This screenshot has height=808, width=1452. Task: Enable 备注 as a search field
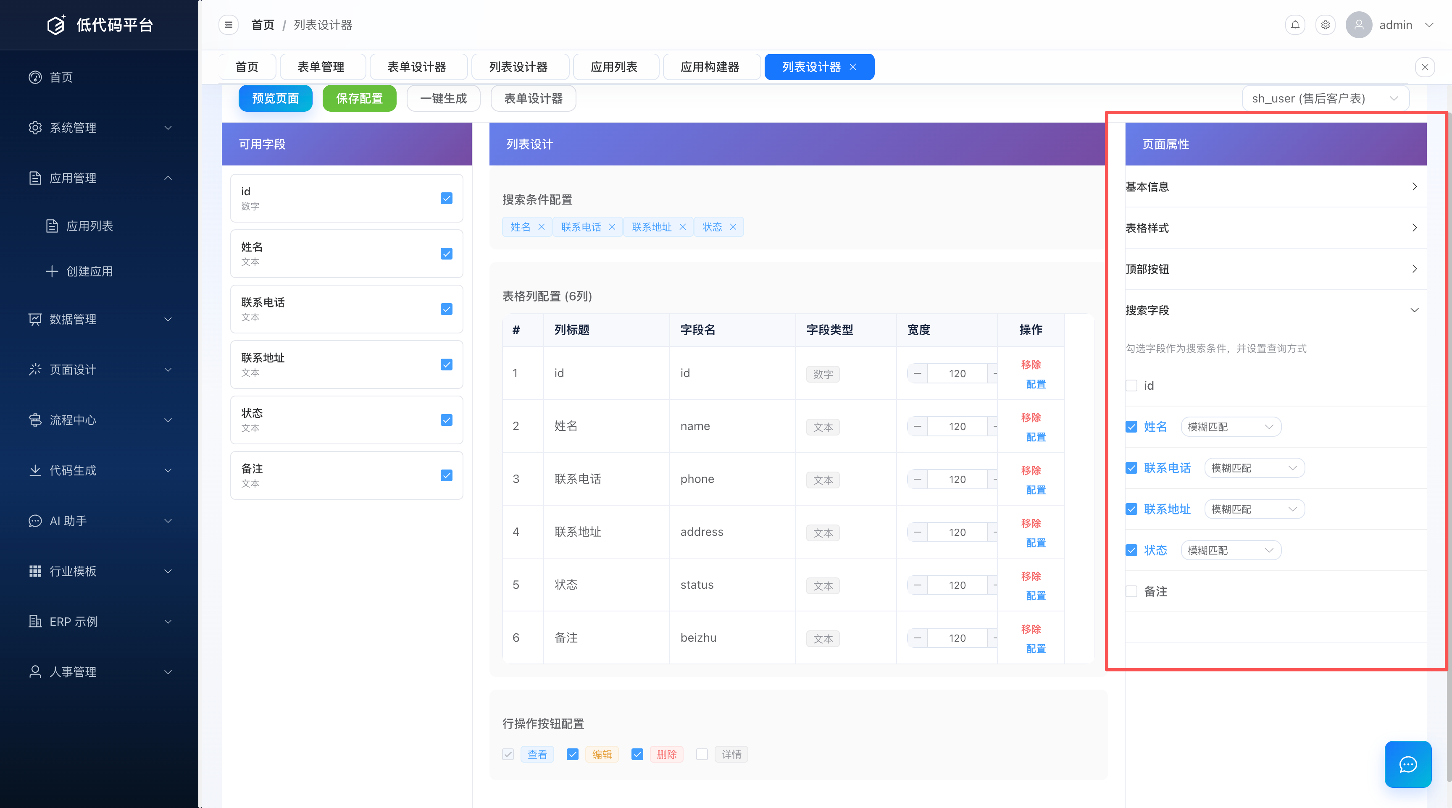(1131, 591)
